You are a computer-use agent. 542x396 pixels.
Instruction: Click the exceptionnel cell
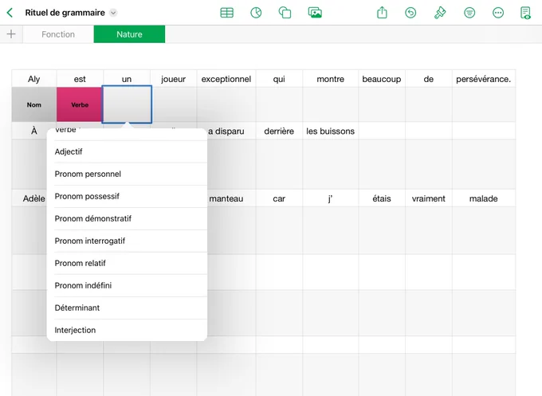(226, 79)
